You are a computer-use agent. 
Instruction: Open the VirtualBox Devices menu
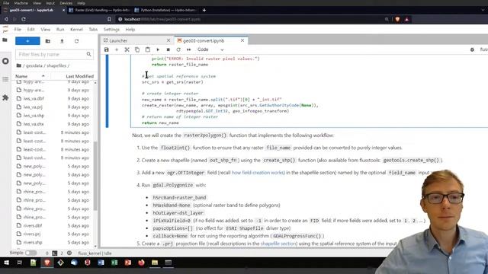[66, 3]
